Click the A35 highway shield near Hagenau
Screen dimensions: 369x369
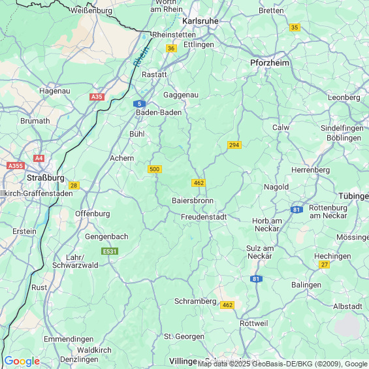(97, 97)
